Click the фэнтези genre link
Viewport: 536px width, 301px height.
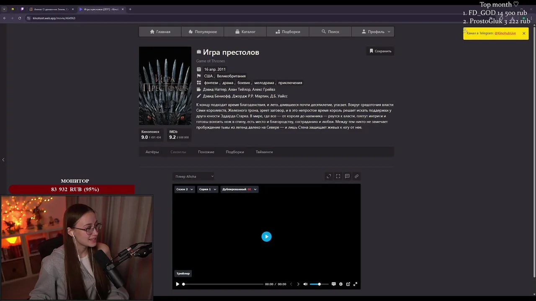(x=211, y=83)
